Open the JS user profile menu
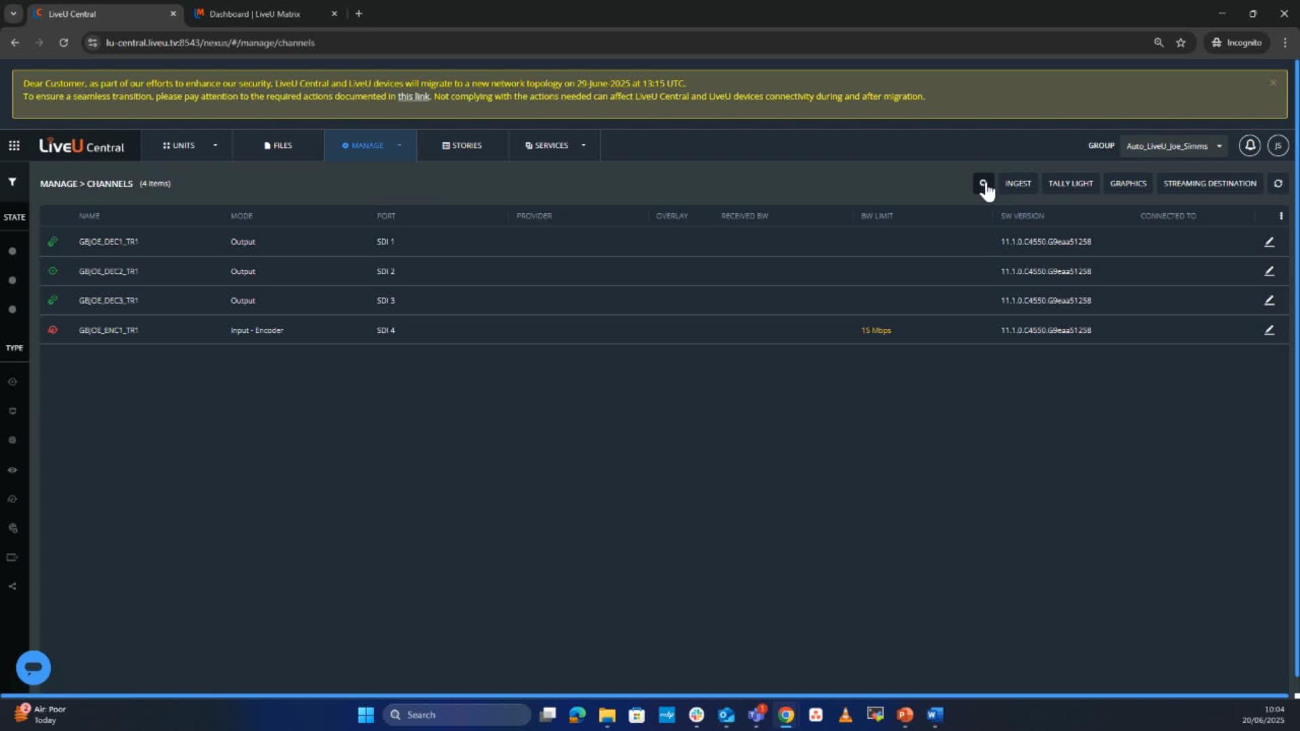The image size is (1300, 731). click(x=1278, y=146)
